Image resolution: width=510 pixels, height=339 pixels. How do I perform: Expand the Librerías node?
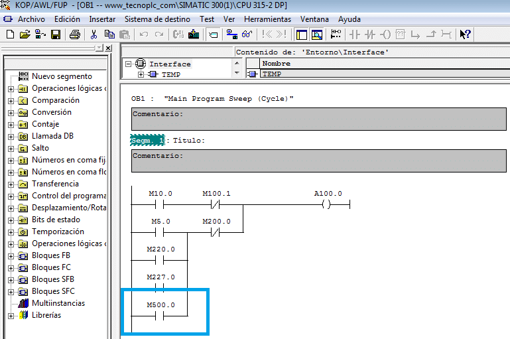11,316
